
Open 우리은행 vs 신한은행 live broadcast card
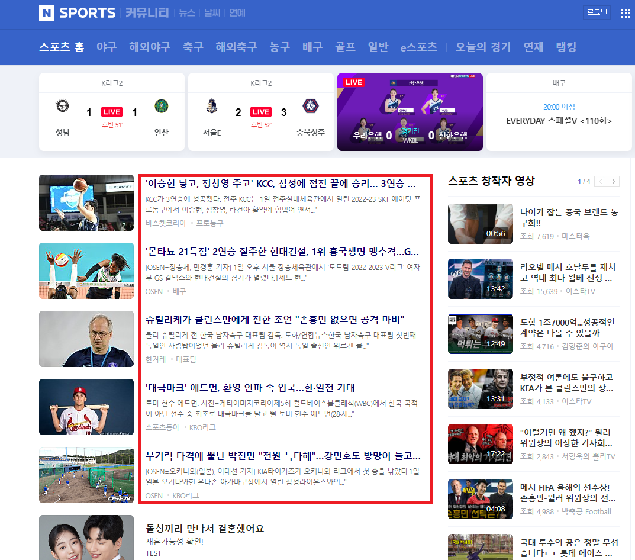(x=410, y=112)
